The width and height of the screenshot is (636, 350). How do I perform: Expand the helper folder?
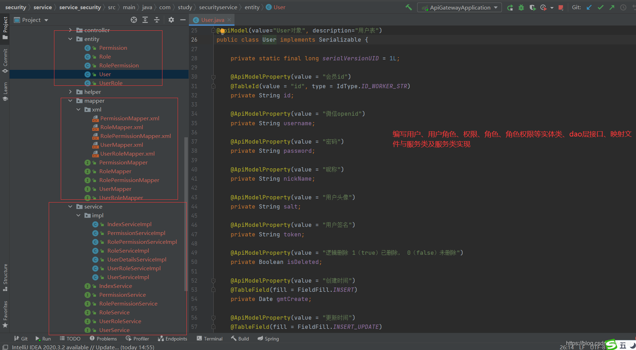coord(70,92)
